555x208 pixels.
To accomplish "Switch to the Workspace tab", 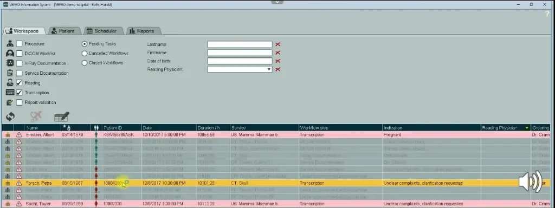I will coord(24,31).
